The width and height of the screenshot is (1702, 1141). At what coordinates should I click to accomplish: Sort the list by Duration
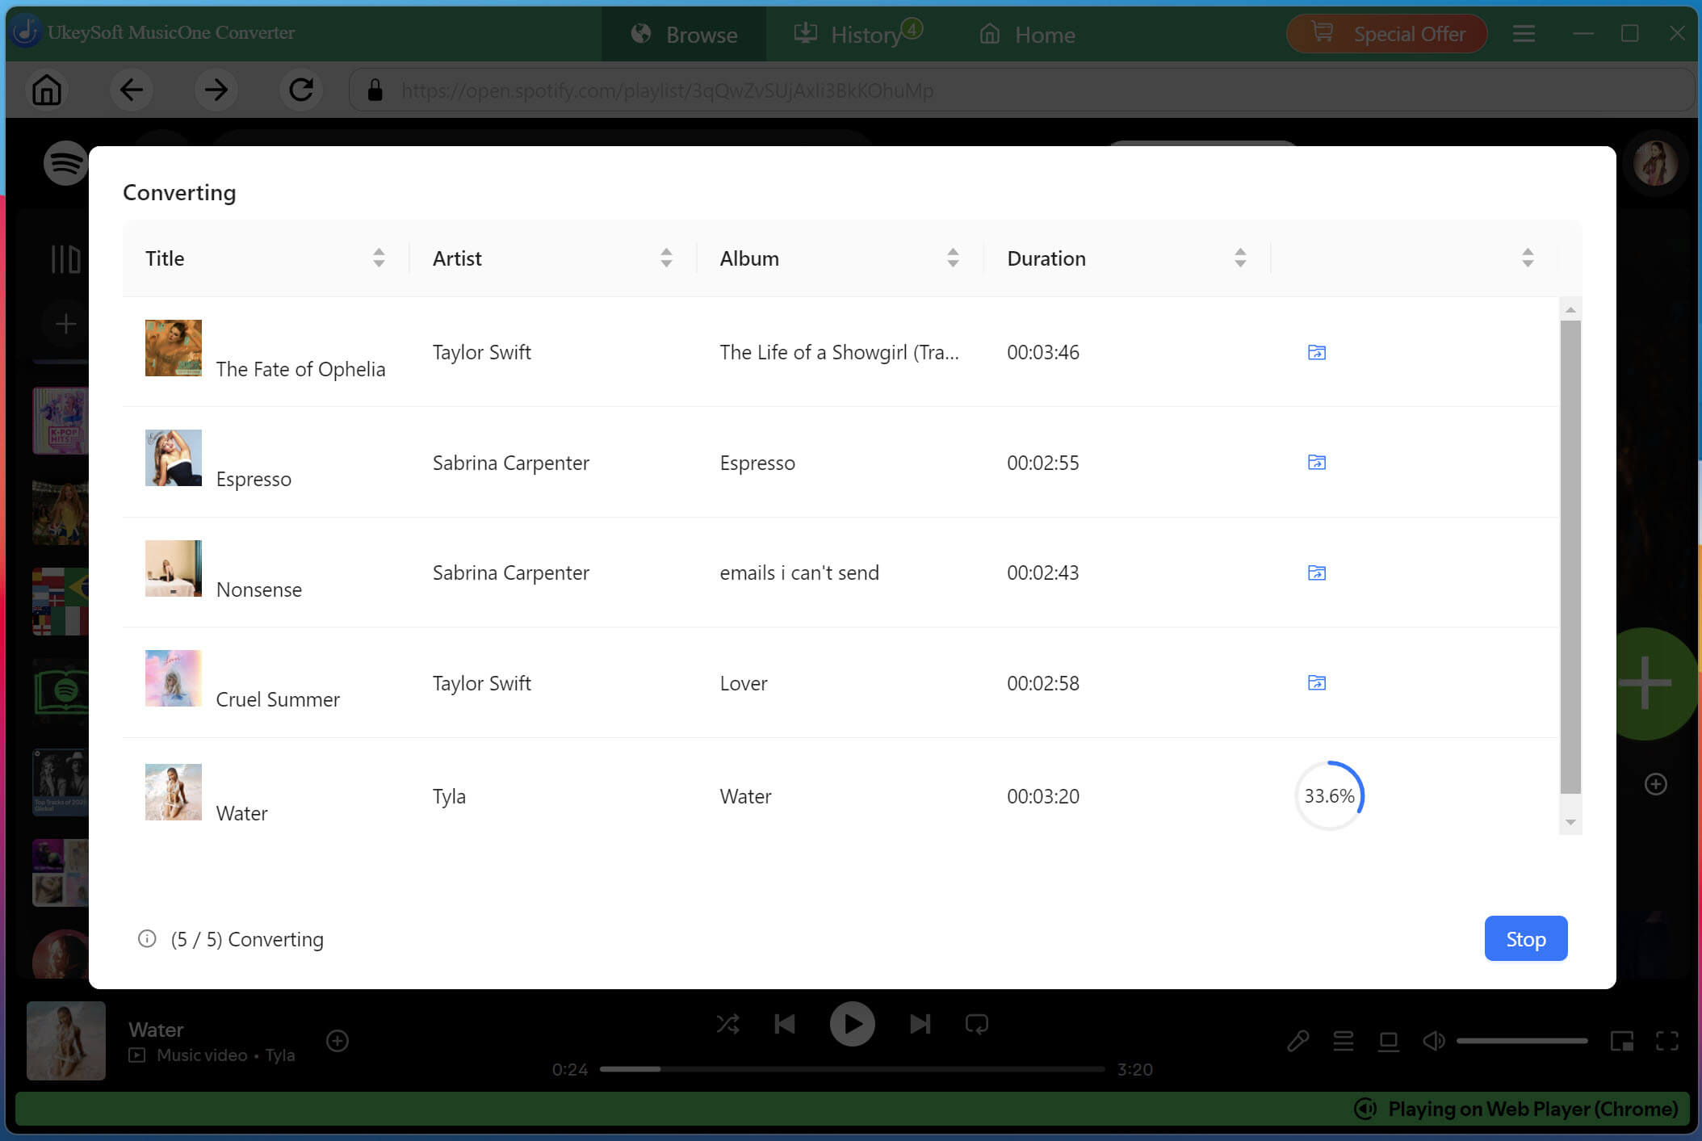tap(1240, 258)
